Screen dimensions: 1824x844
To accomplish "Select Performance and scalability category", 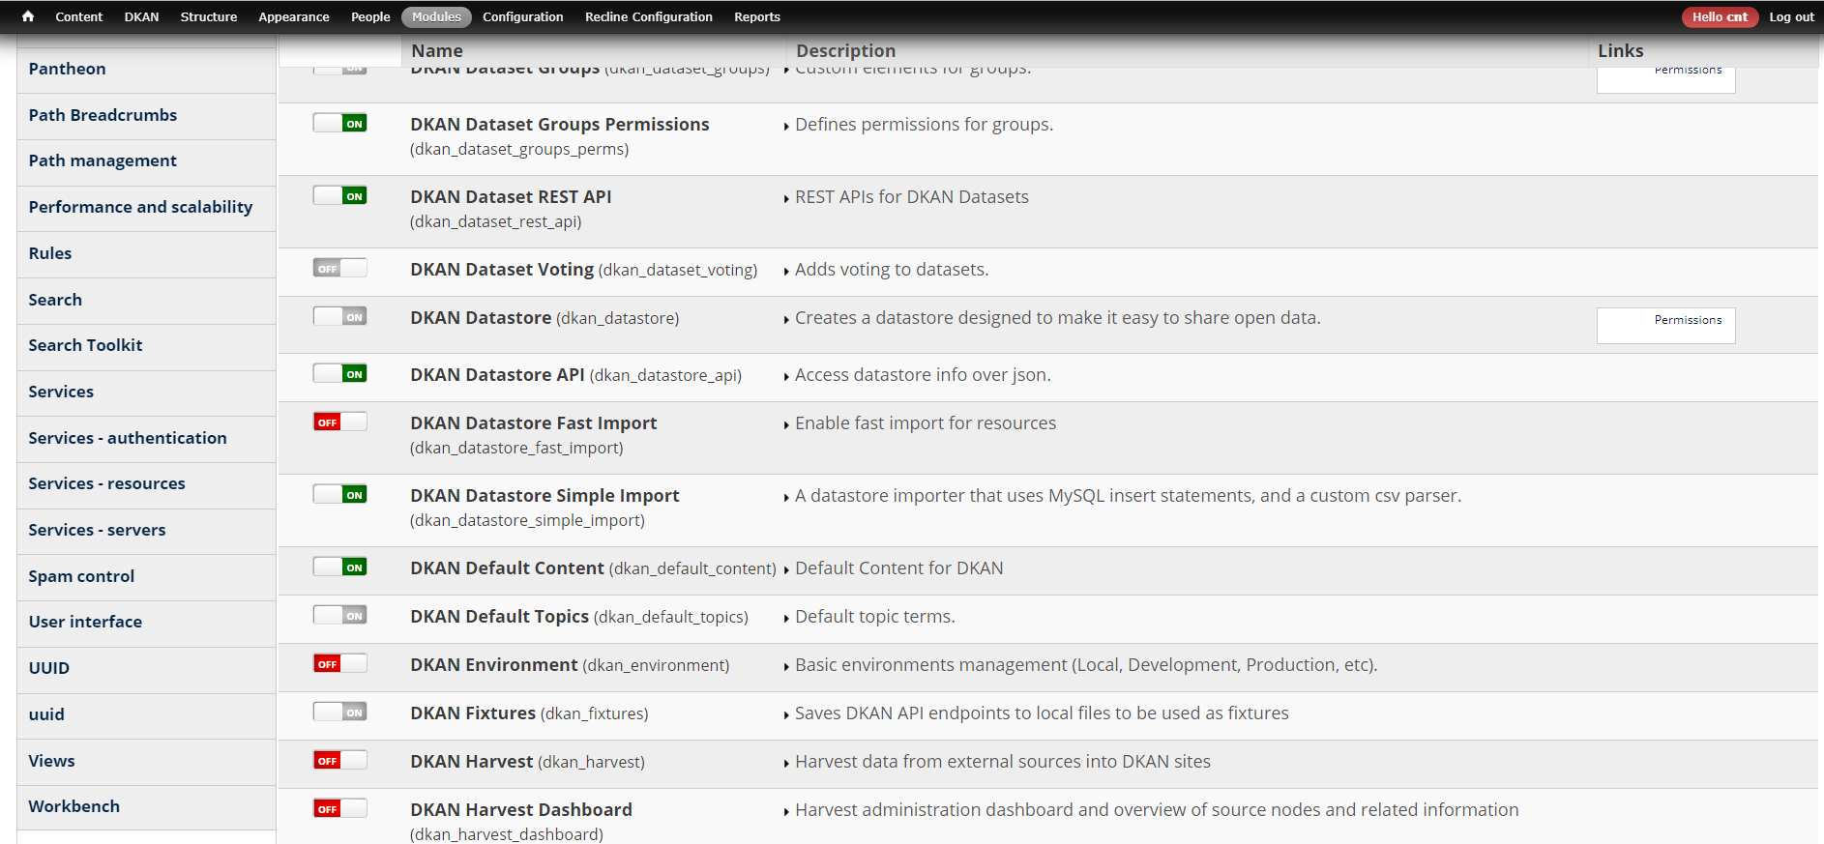I will click(x=146, y=208).
